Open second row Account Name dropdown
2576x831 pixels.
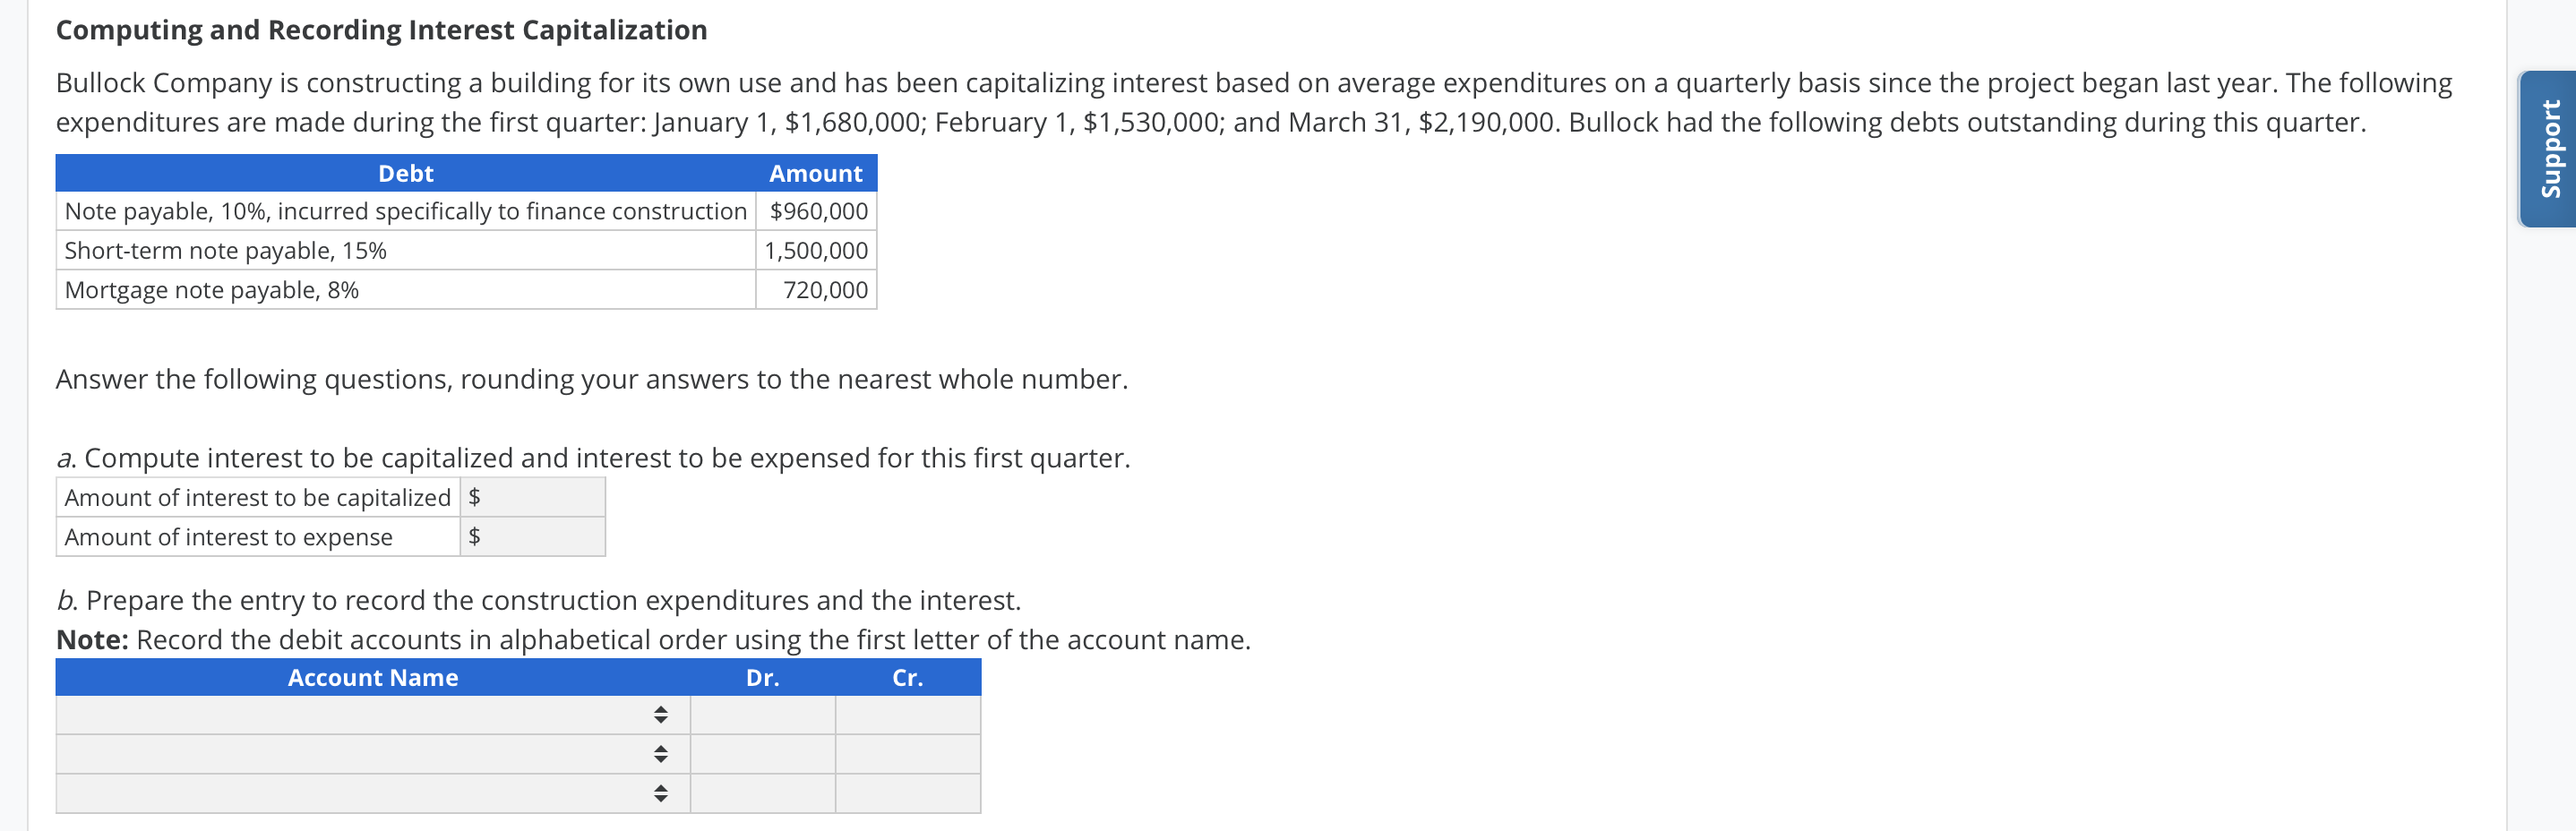pos(373,754)
